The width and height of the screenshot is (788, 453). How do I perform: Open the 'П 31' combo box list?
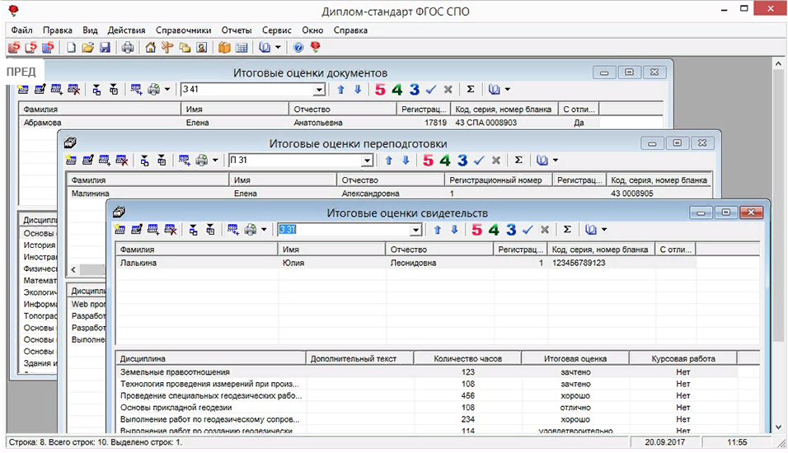point(367,161)
